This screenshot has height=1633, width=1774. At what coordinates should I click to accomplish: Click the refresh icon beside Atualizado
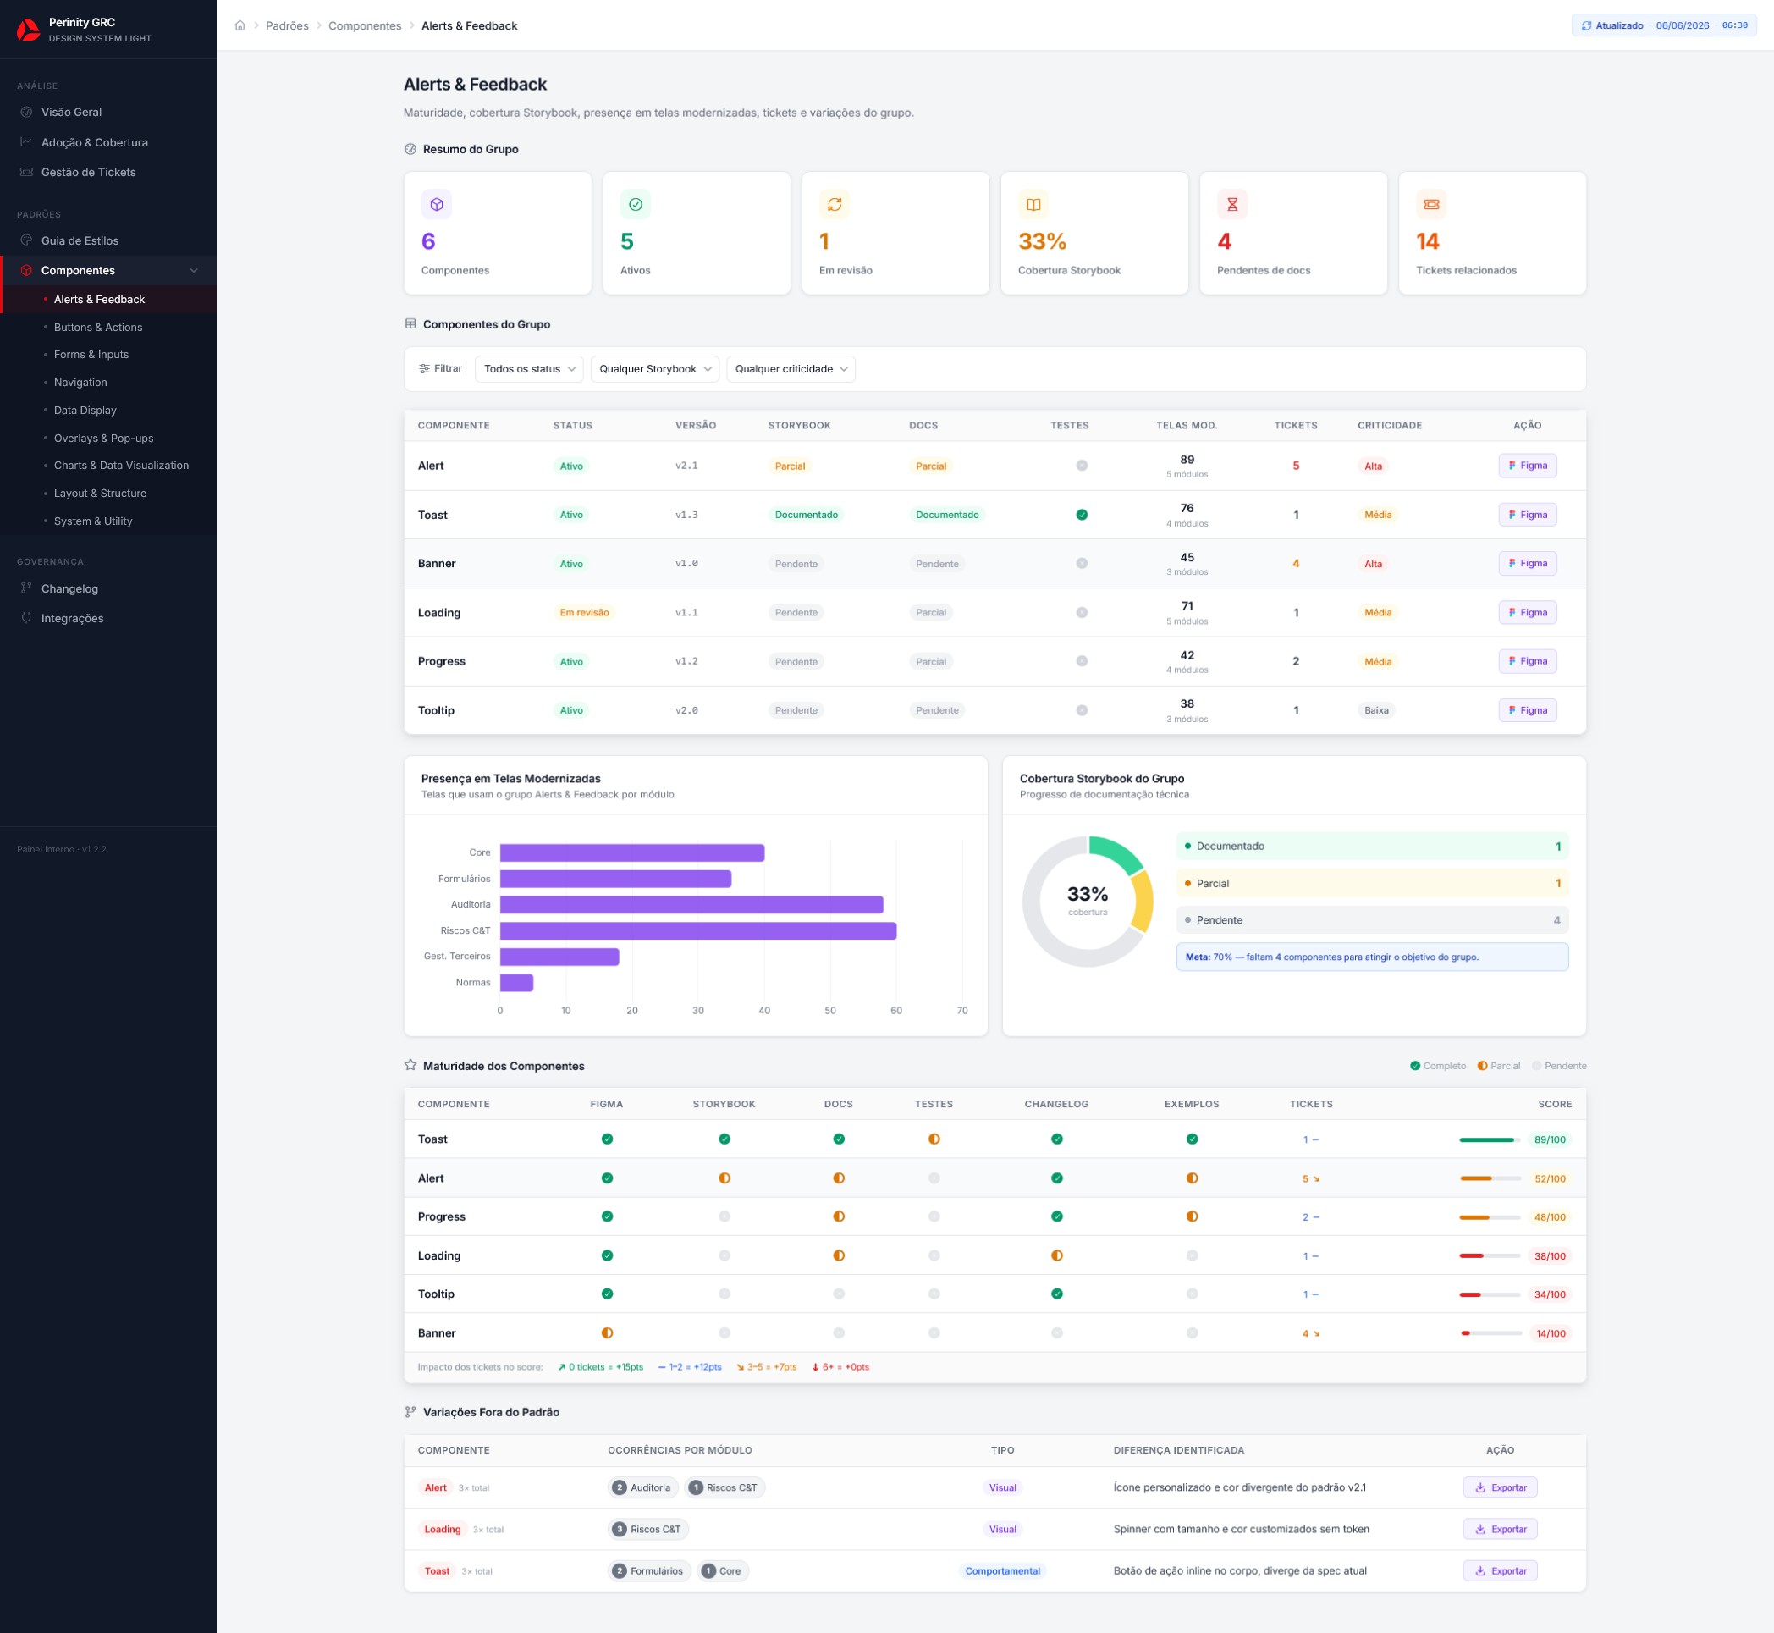pyautogui.click(x=1586, y=25)
